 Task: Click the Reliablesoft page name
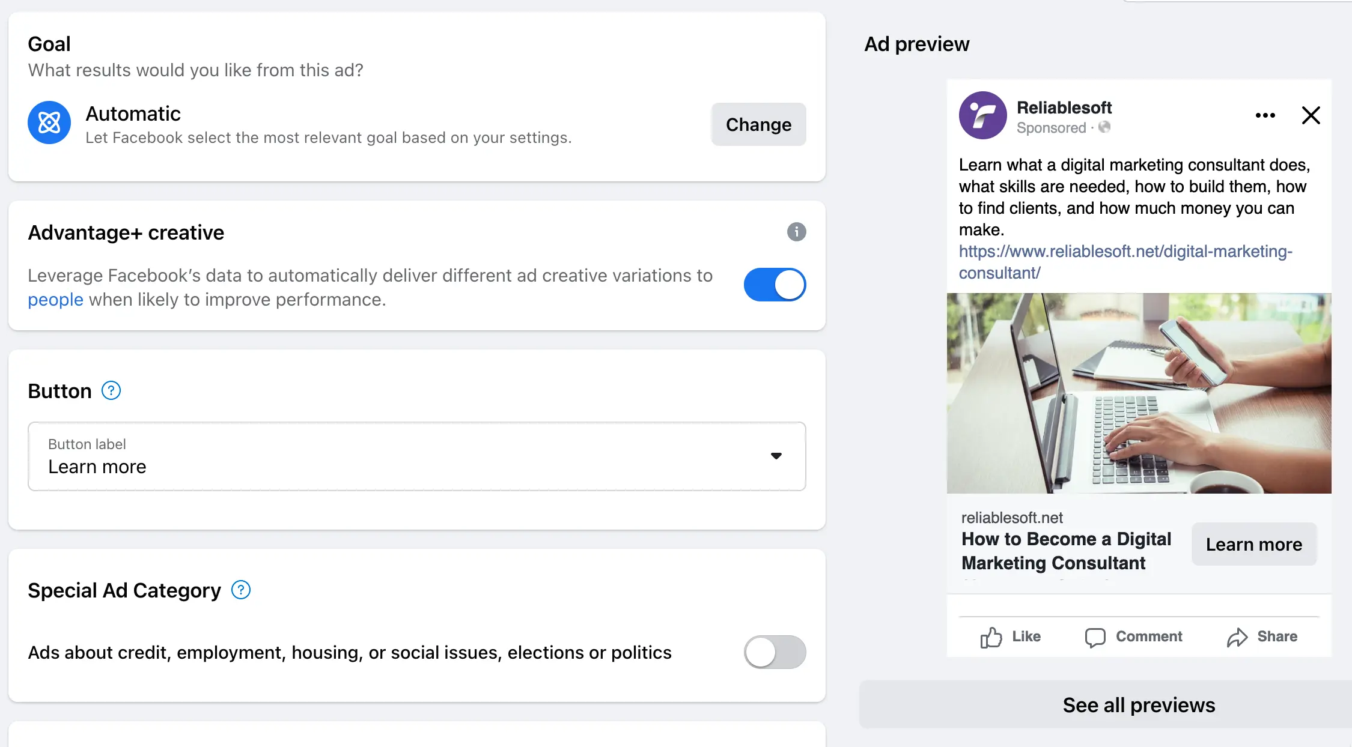1064,107
